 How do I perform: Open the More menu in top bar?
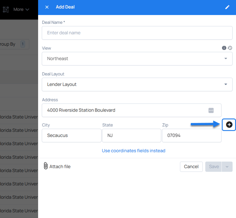coord(21,10)
